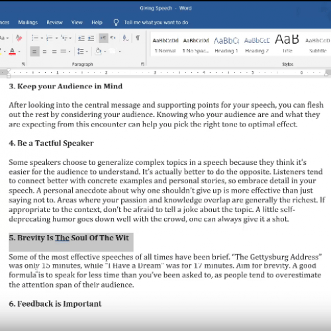Click the Clear All Formatting eraser icon

pyautogui.click(x=19, y=38)
